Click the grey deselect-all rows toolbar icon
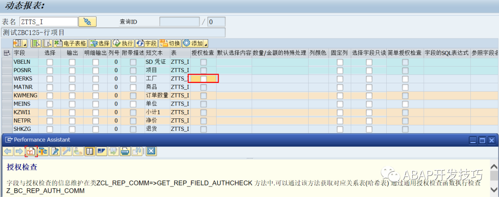Screen dimensions: 499x197 coord(48,43)
